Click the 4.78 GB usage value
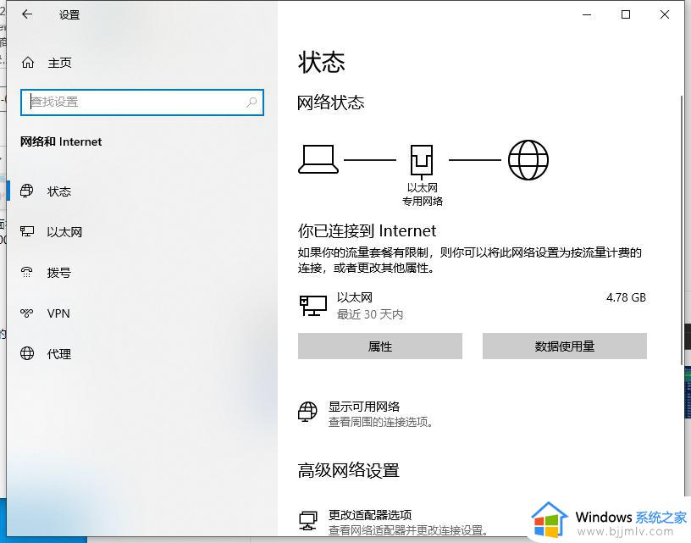The width and height of the screenshot is (691, 543). coord(626,297)
